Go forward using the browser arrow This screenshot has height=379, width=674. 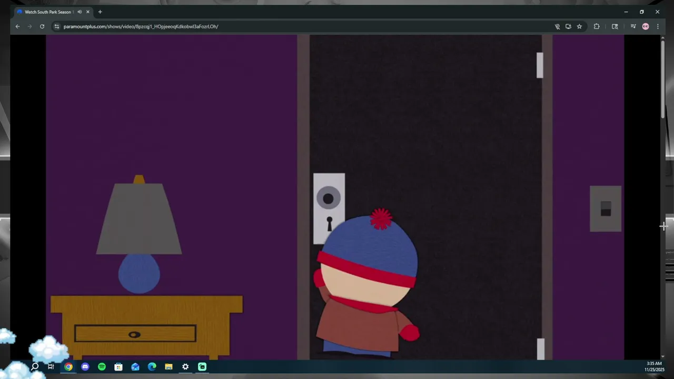point(29,26)
